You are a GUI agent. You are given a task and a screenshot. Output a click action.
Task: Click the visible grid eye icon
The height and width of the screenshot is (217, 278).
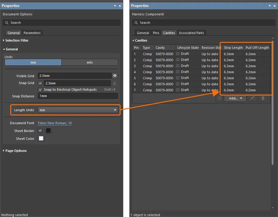115,76
